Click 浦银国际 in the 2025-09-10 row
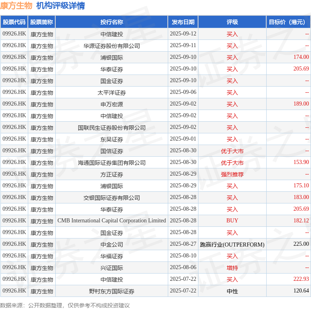This screenshot has height=309, width=311. 112,58
